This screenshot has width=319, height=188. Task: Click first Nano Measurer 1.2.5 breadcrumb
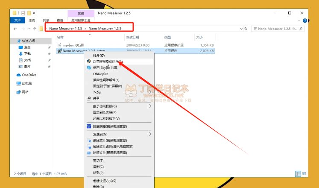65,29
